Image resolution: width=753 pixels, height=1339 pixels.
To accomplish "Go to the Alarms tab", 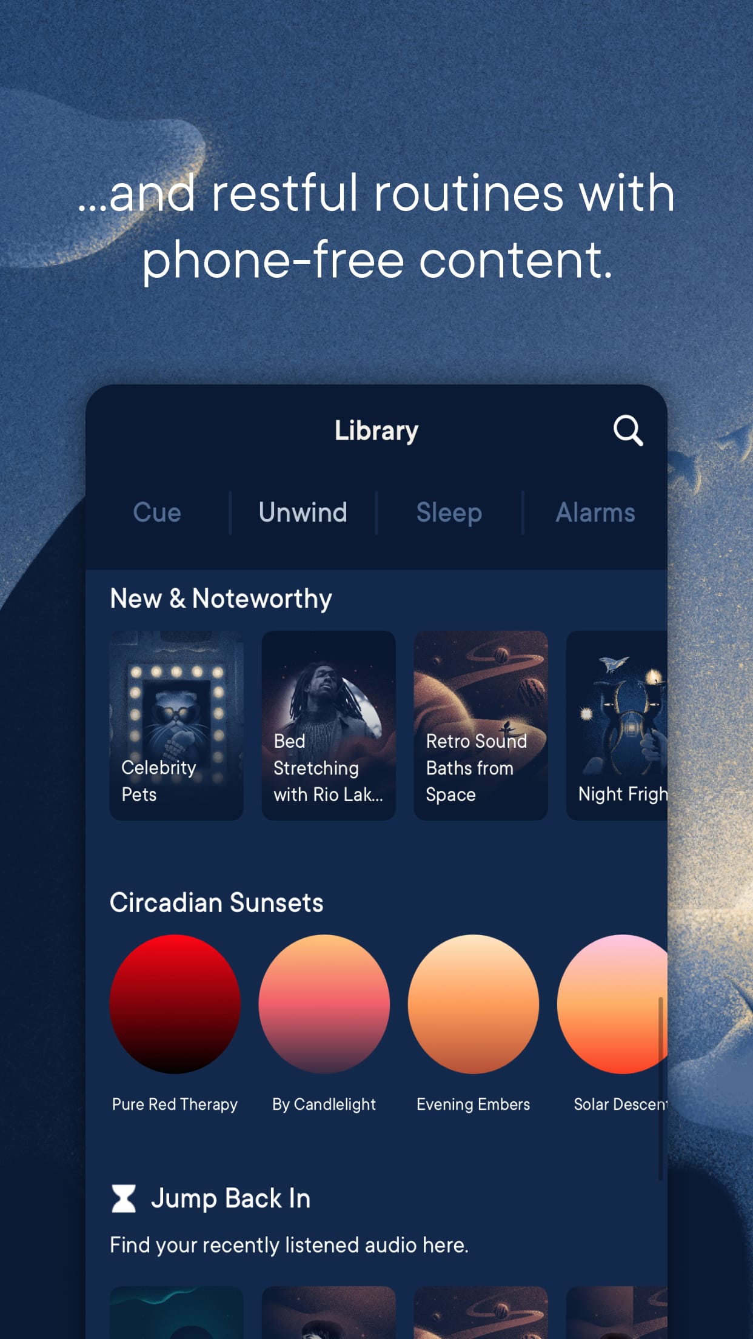I will [595, 512].
